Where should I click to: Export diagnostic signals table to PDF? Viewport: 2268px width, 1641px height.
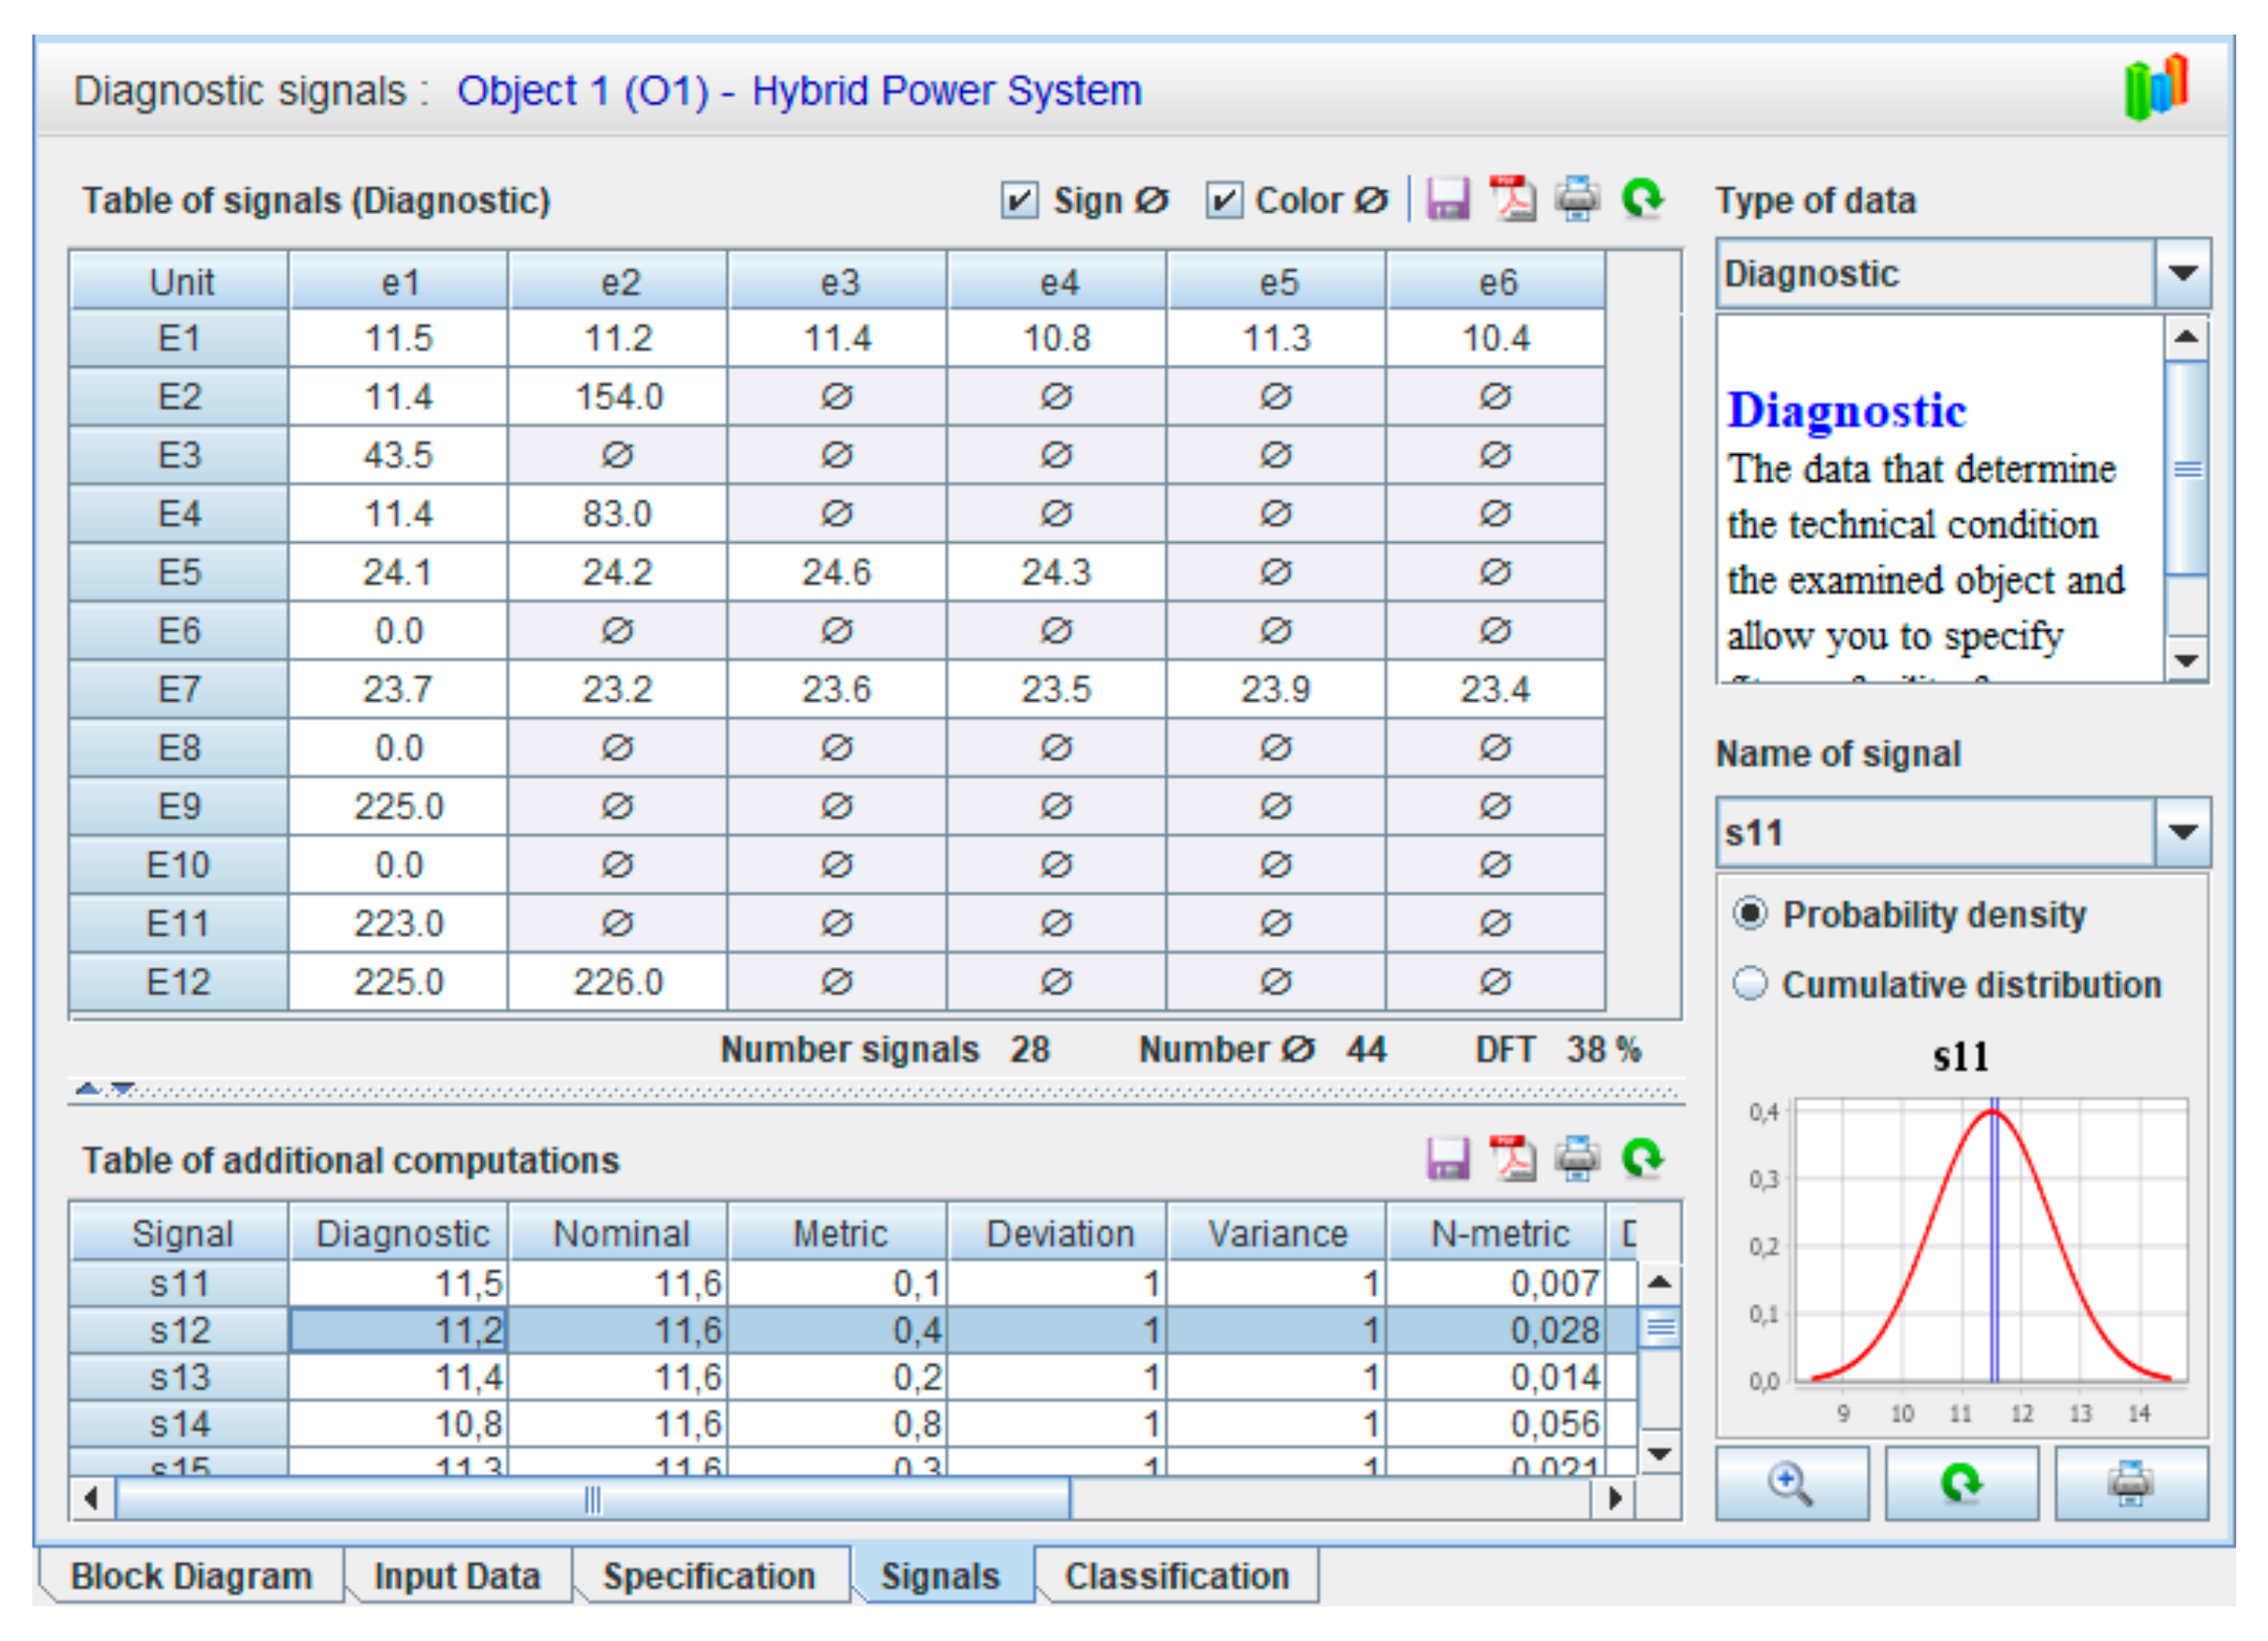[x=1512, y=199]
